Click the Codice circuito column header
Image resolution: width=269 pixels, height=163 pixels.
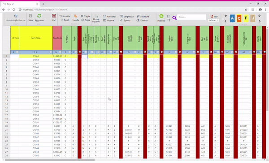130,38
